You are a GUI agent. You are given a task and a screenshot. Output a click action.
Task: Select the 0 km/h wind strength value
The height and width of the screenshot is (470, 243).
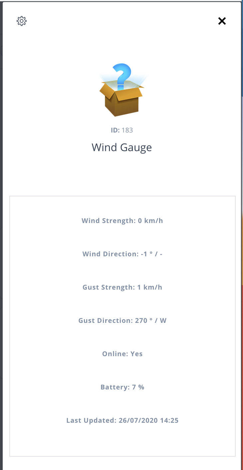coord(150,221)
